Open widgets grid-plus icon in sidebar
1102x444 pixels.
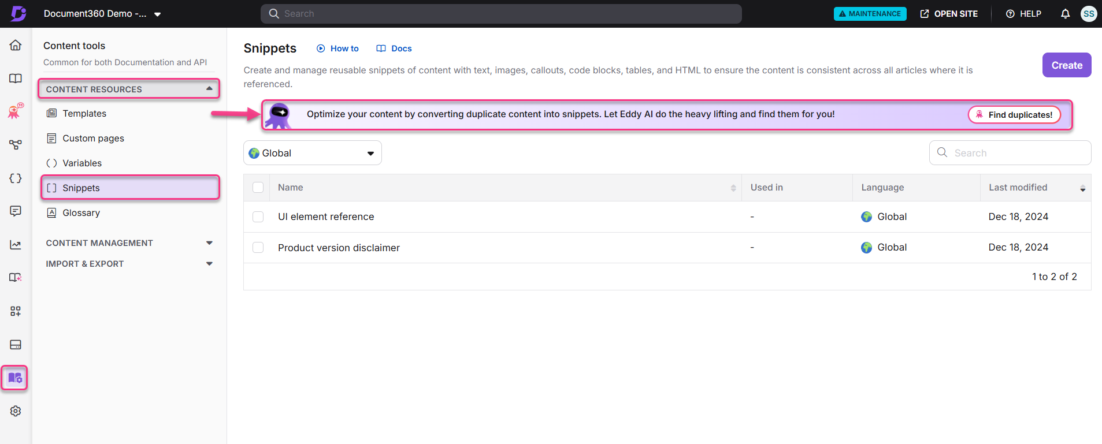click(x=16, y=311)
